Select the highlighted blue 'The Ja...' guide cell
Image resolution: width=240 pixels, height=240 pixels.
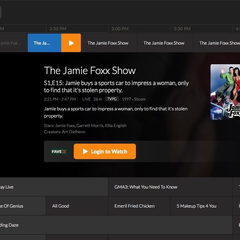point(45,43)
